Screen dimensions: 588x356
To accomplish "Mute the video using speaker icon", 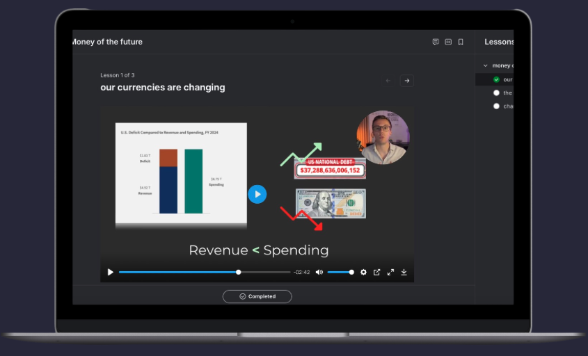I will click(x=319, y=272).
